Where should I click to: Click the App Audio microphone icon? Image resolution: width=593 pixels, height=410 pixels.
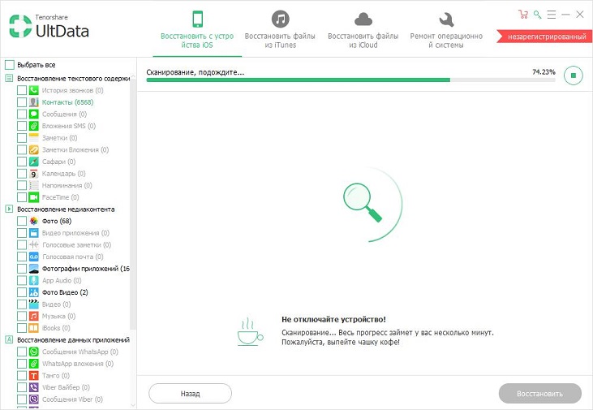tap(33, 281)
